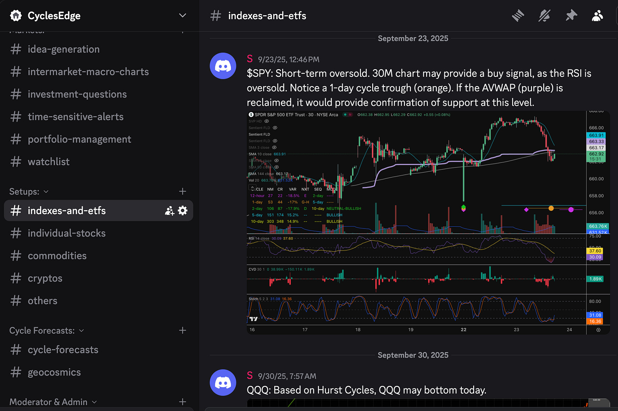
Task: Click the indexes-and-etfs channel title header
Action: coord(267,16)
